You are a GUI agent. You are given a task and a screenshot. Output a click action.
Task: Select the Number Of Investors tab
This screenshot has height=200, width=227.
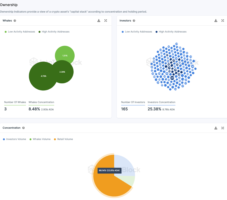133,102
